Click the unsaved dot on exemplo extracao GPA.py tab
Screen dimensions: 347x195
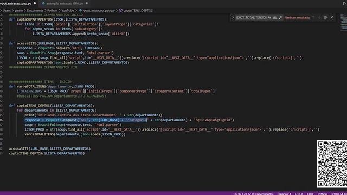tap(87, 3)
